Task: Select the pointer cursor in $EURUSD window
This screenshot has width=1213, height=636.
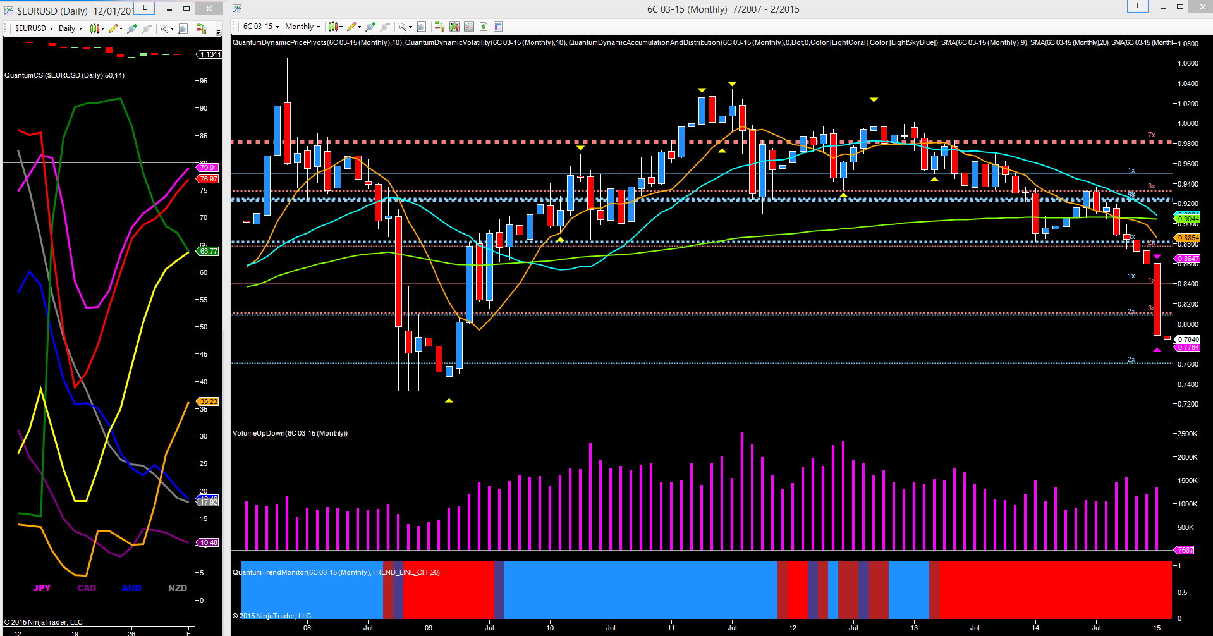Action: click(164, 28)
